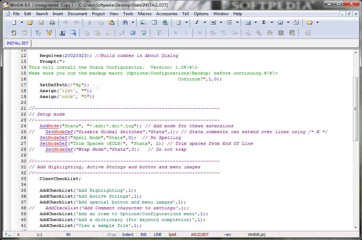Image resolution: width=362 pixels, height=240 pixels.
Task: Expand the document template dropdown arrow
Action: click(186, 22)
